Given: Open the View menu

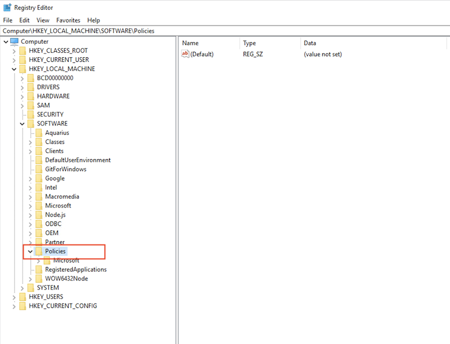Looking at the screenshot, I should [43, 20].
